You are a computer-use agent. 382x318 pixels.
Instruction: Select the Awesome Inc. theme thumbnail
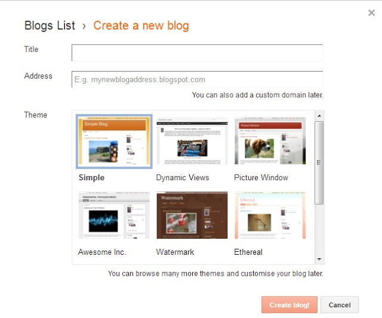click(114, 215)
